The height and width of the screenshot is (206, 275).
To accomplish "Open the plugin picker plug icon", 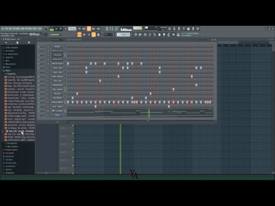I will coord(164,34).
